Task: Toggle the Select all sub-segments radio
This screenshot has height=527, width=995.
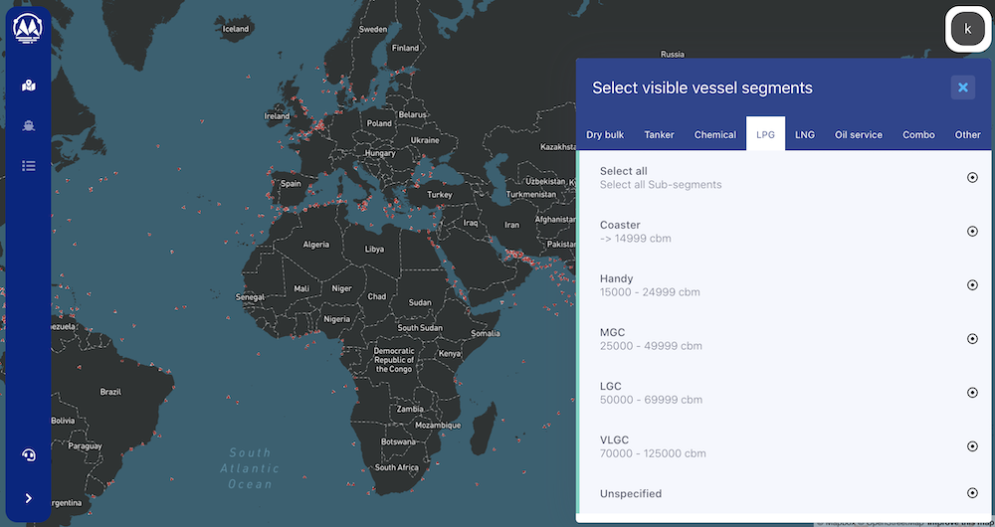Action: click(972, 177)
